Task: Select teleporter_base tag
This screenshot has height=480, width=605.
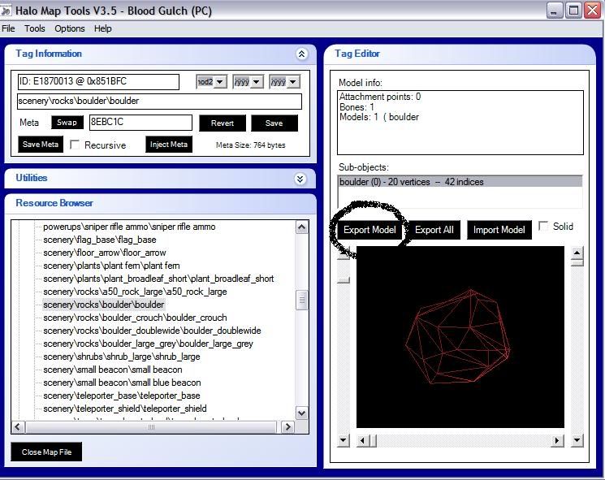Action: tap(122, 396)
